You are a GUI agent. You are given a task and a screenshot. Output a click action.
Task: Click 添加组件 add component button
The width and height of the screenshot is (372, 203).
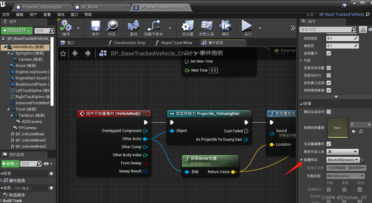click(17, 31)
